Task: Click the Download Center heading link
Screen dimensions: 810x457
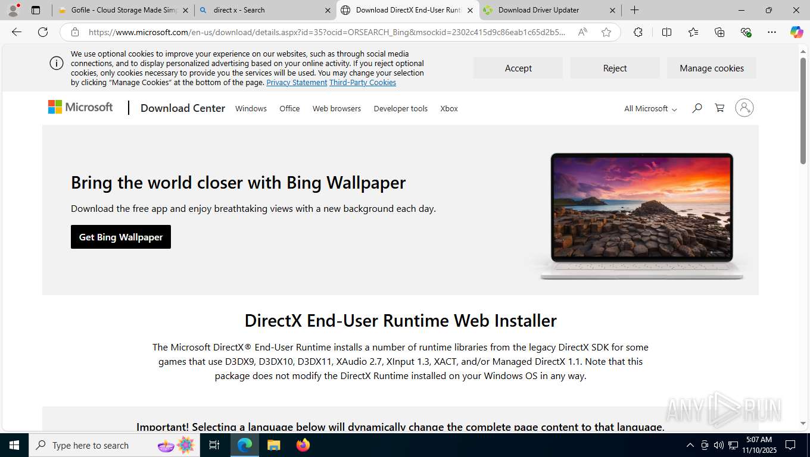Action: click(183, 108)
